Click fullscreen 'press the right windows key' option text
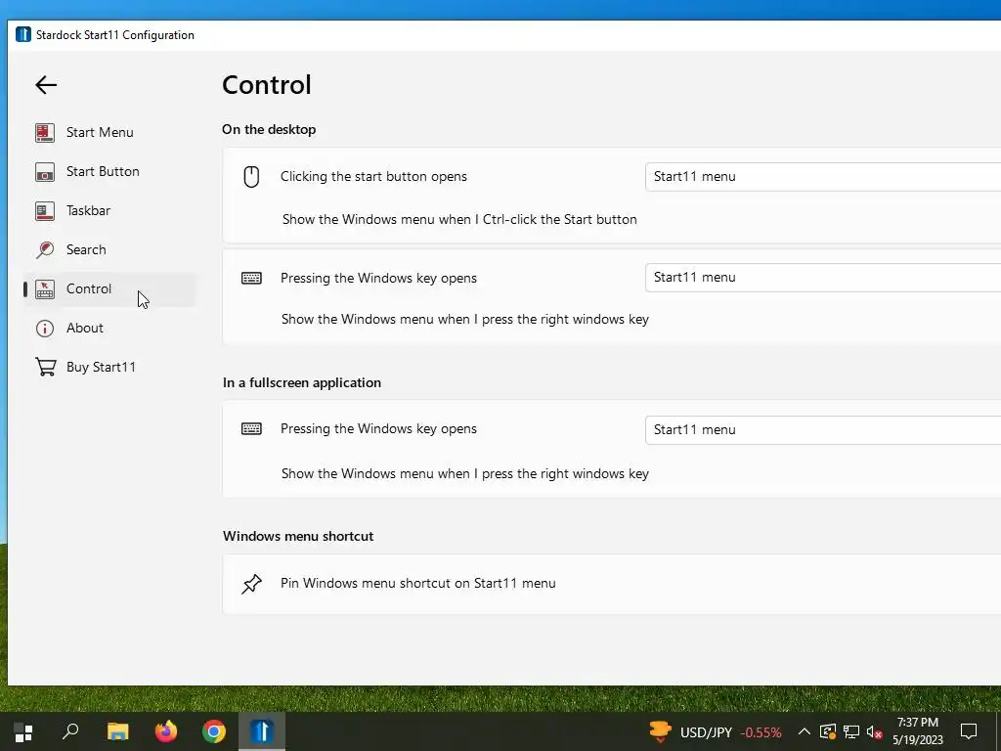Screen dimensions: 1001x751 coord(464,473)
